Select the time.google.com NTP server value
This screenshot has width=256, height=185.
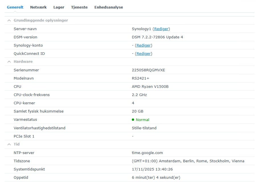[147, 153]
